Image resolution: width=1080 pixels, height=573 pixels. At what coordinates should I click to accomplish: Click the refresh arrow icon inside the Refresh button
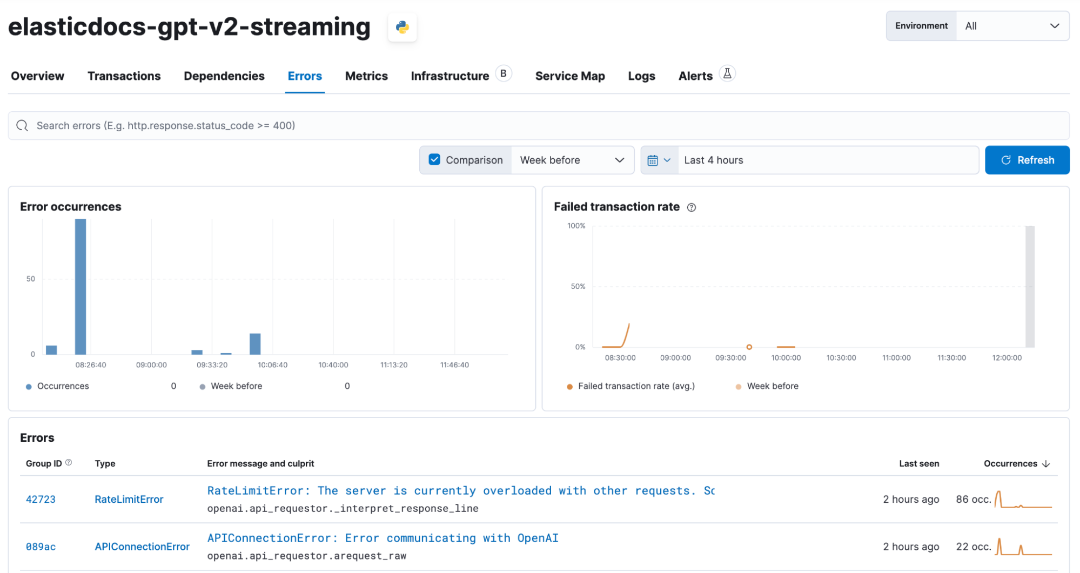pyautogui.click(x=1005, y=160)
